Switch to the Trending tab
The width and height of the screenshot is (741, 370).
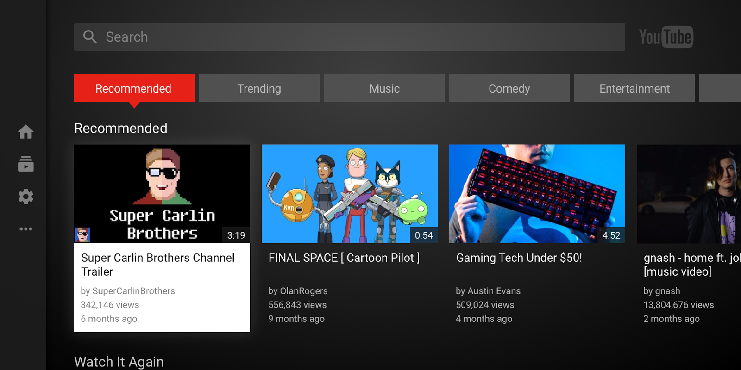pyautogui.click(x=259, y=88)
